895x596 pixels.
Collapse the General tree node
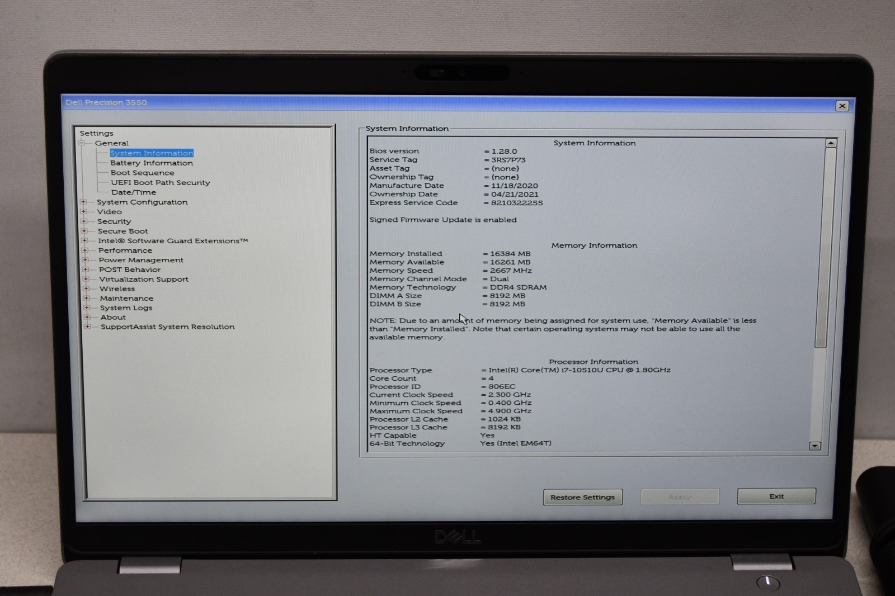(82, 143)
